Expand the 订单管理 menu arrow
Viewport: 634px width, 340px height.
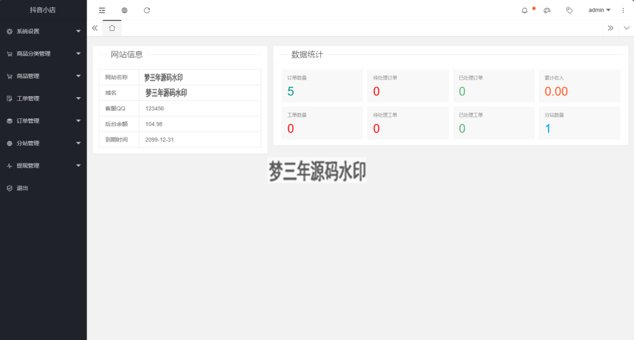(x=79, y=121)
